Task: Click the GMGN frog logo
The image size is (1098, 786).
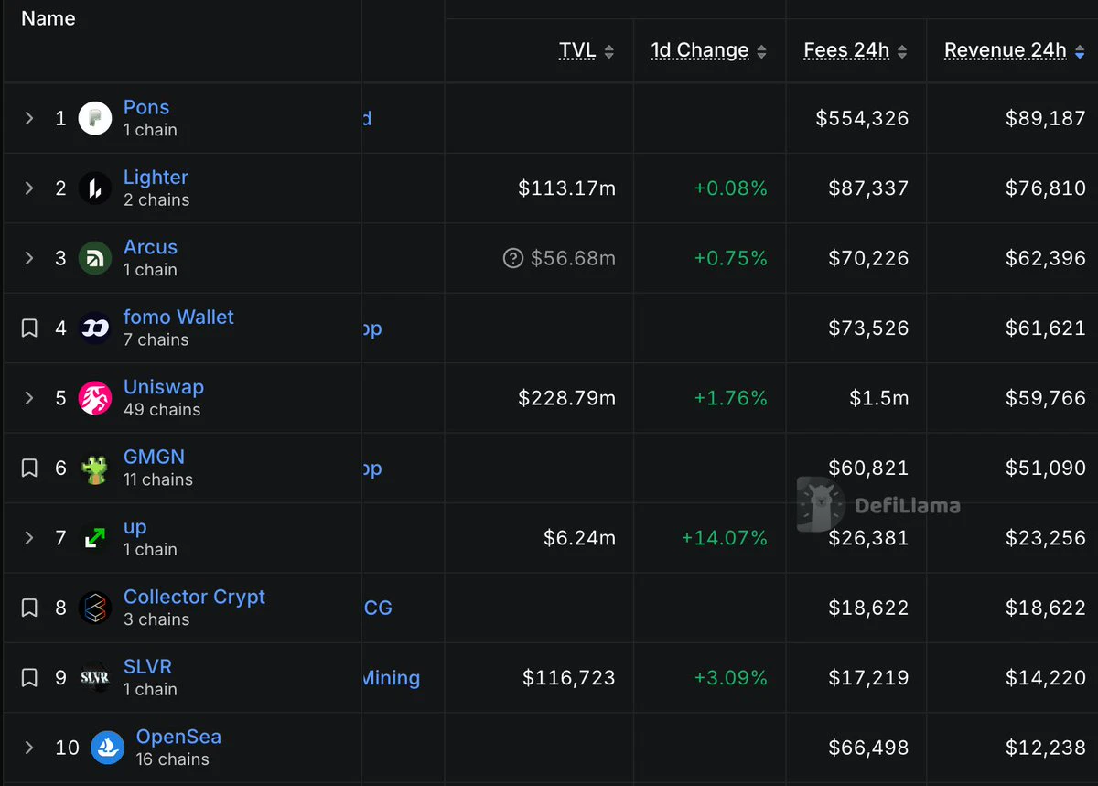Action: [95, 468]
